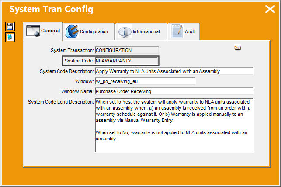Select the Window Name field
Viewport: 281px width, 187px height.
click(174, 91)
